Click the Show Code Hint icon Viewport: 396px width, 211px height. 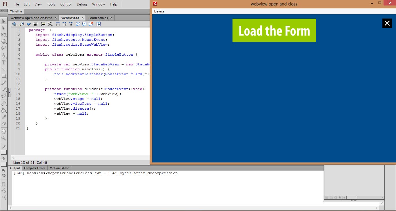(43, 24)
